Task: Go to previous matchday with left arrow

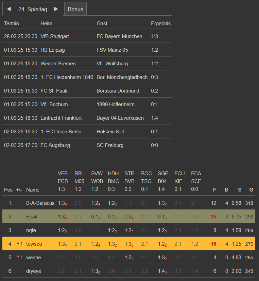Action: click(x=9, y=9)
